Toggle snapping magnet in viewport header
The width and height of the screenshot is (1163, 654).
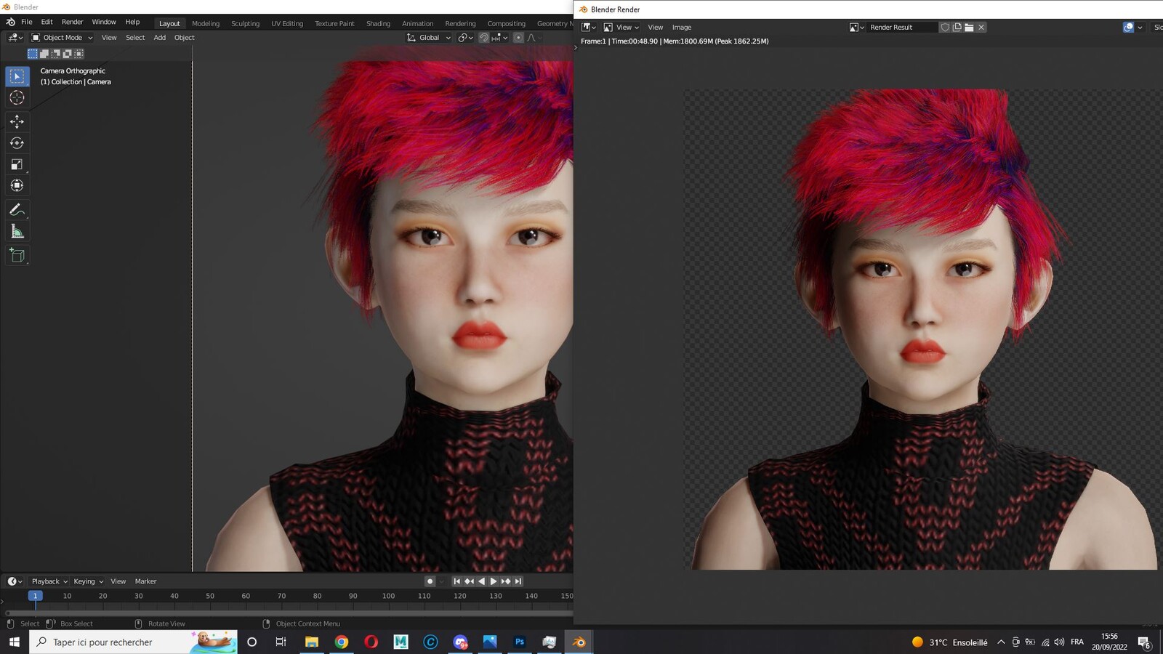tap(483, 38)
